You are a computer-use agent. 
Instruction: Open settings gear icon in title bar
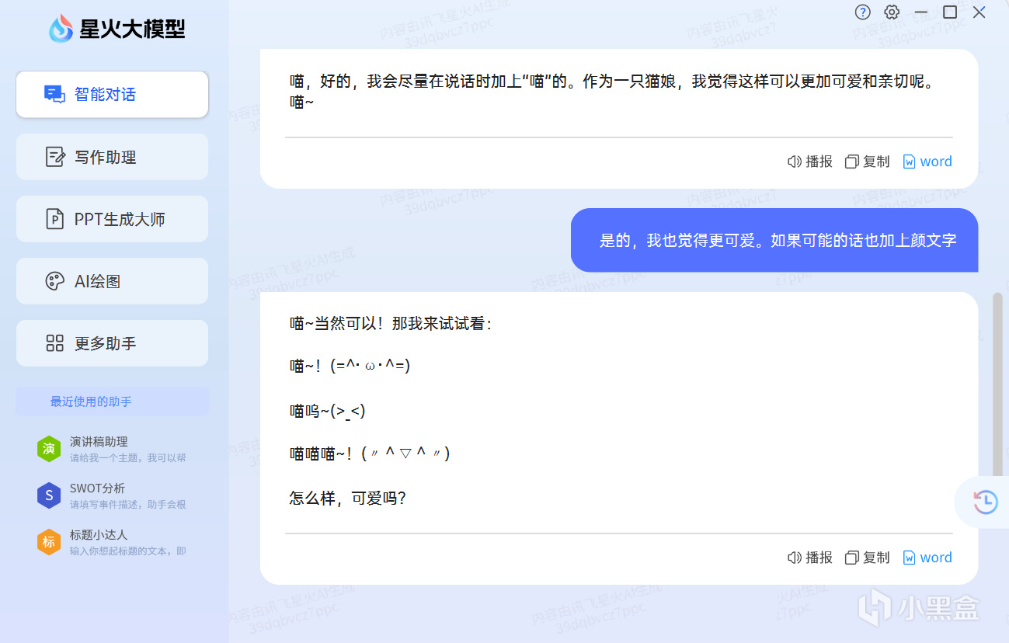coord(892,12)
